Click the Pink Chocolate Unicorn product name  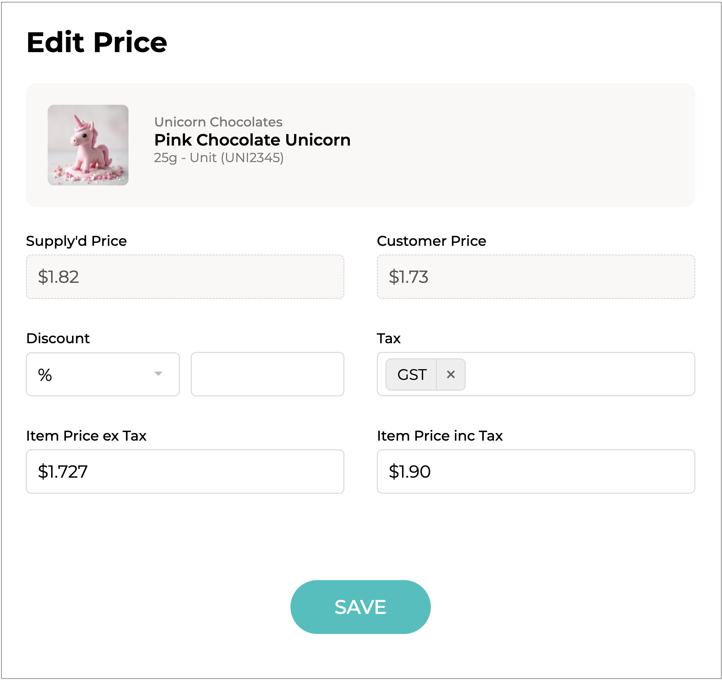(252, 140)
